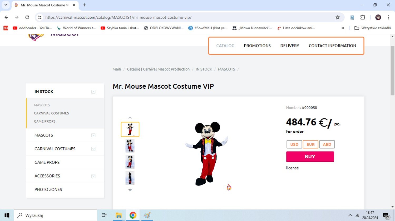Open the World of Winners bookmark

[76, 28]
